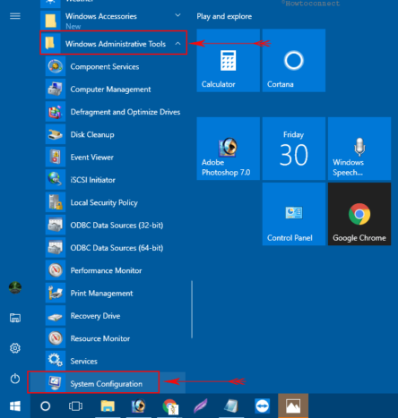Open Settings gear in Start sidebar

click(15, 348)
